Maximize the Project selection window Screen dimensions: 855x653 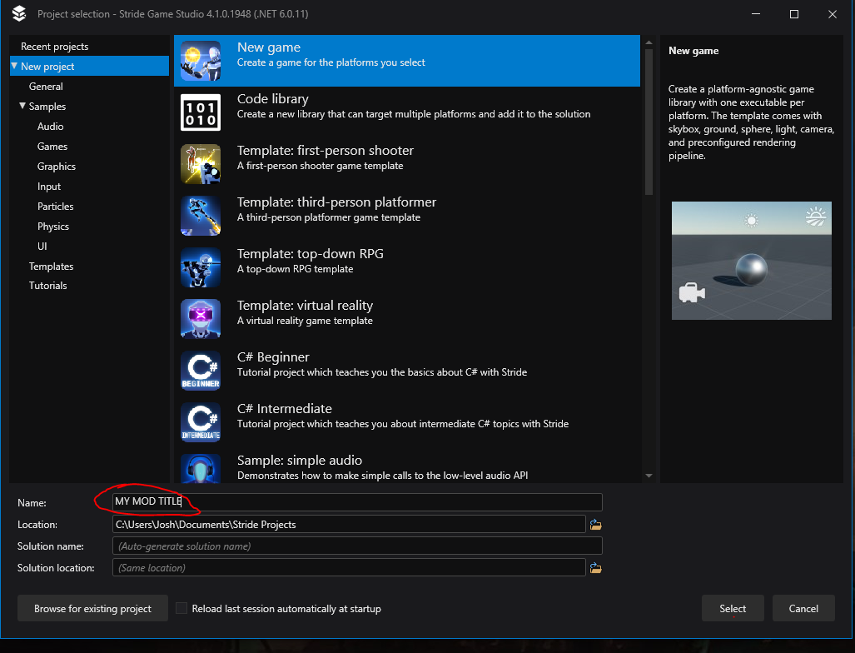pyautogui.click(x=794, y=14)
